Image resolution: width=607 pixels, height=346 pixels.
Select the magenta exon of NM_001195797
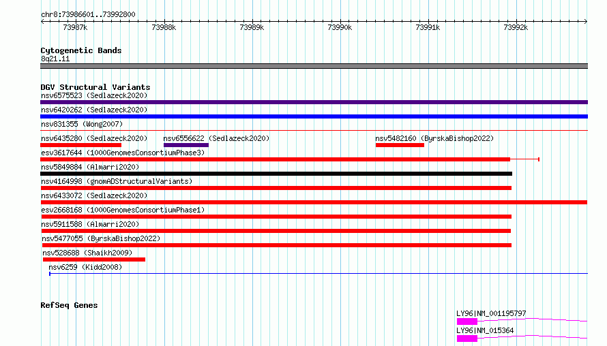(x=467, y=321)
